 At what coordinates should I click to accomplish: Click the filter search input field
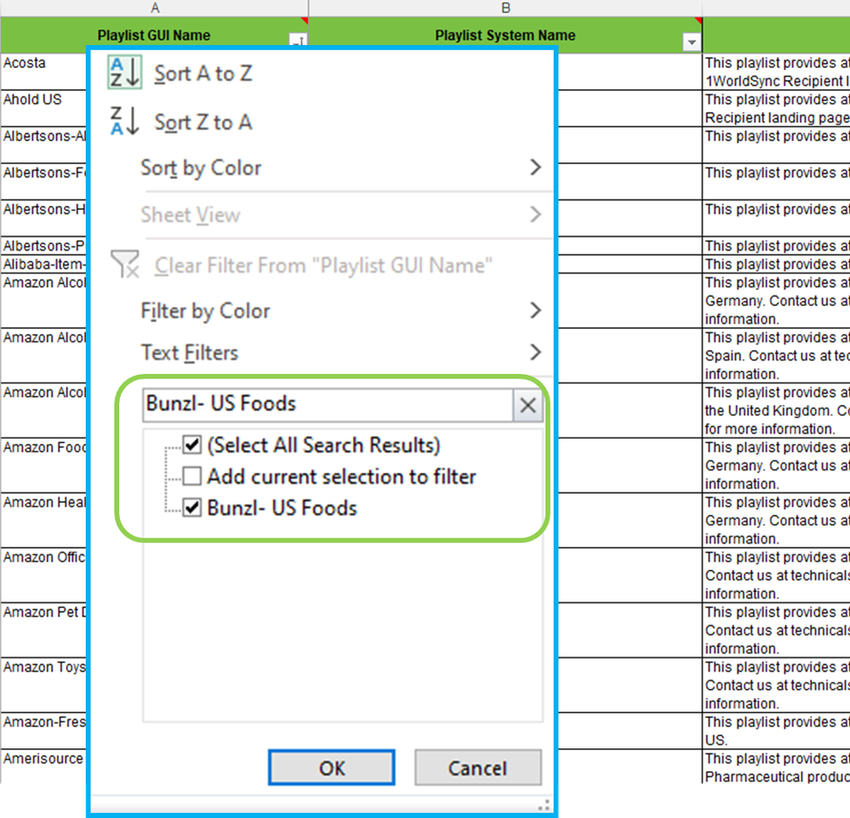click(x=328, y=404)
